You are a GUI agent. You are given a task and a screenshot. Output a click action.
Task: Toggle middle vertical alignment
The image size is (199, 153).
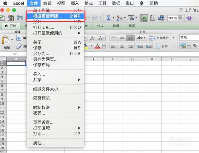(122, 38)
